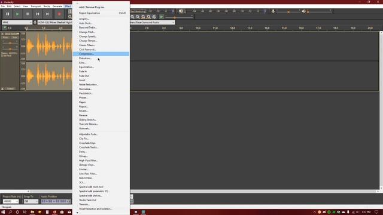Open File Explorer from the taskbar
Screen dimensions: 383x215
32,212
